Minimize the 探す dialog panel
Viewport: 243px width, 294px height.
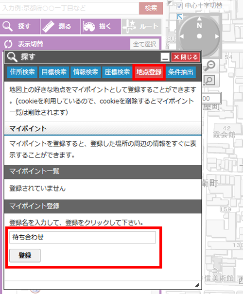click(x=165, y=57)
